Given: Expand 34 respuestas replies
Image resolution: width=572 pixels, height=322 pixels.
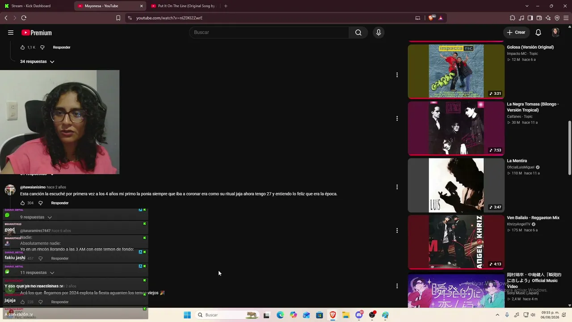Looking at the screenshot, I should (37, 62).
